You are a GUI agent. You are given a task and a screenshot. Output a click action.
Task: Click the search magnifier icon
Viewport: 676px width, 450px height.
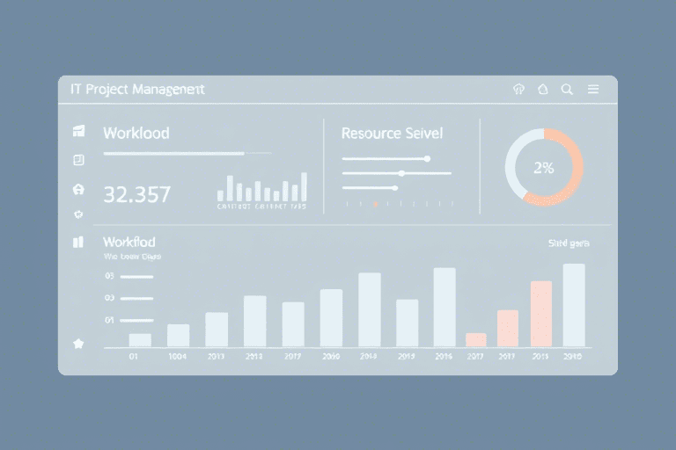567,90
